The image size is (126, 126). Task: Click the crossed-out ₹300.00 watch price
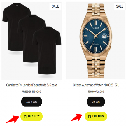92,92
